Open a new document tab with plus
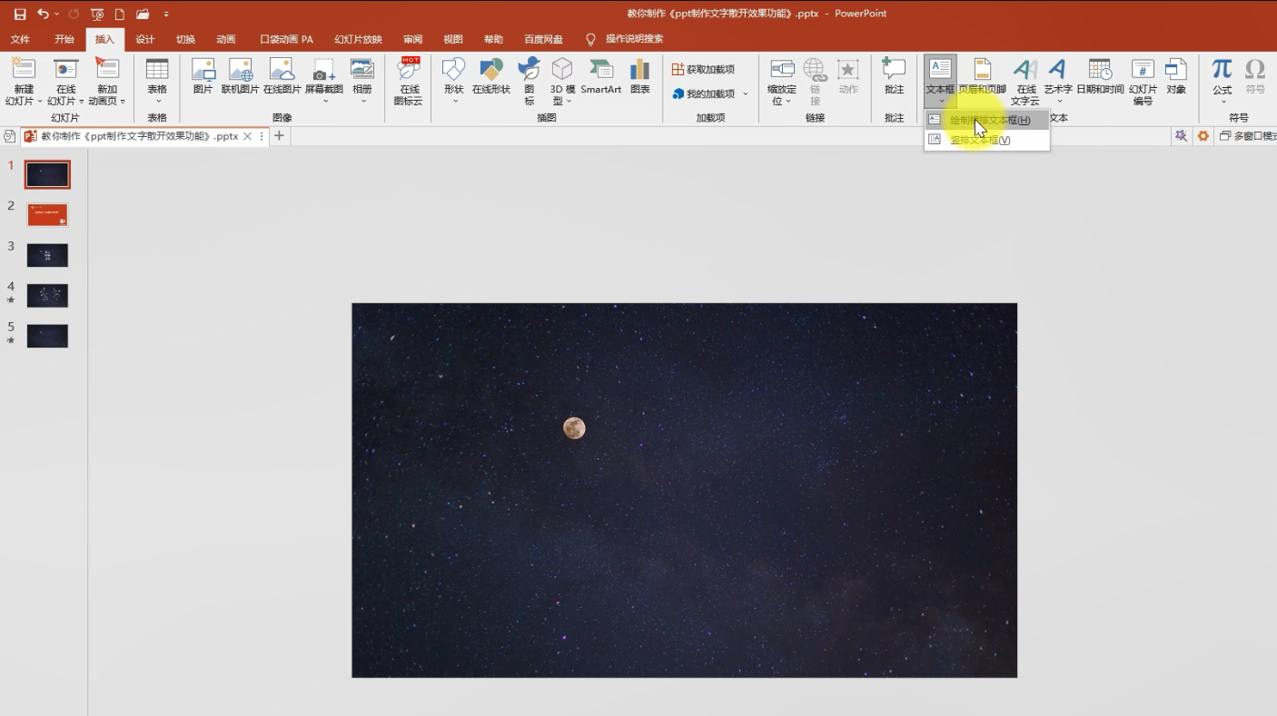1277x716 pixels. [280, 136]
